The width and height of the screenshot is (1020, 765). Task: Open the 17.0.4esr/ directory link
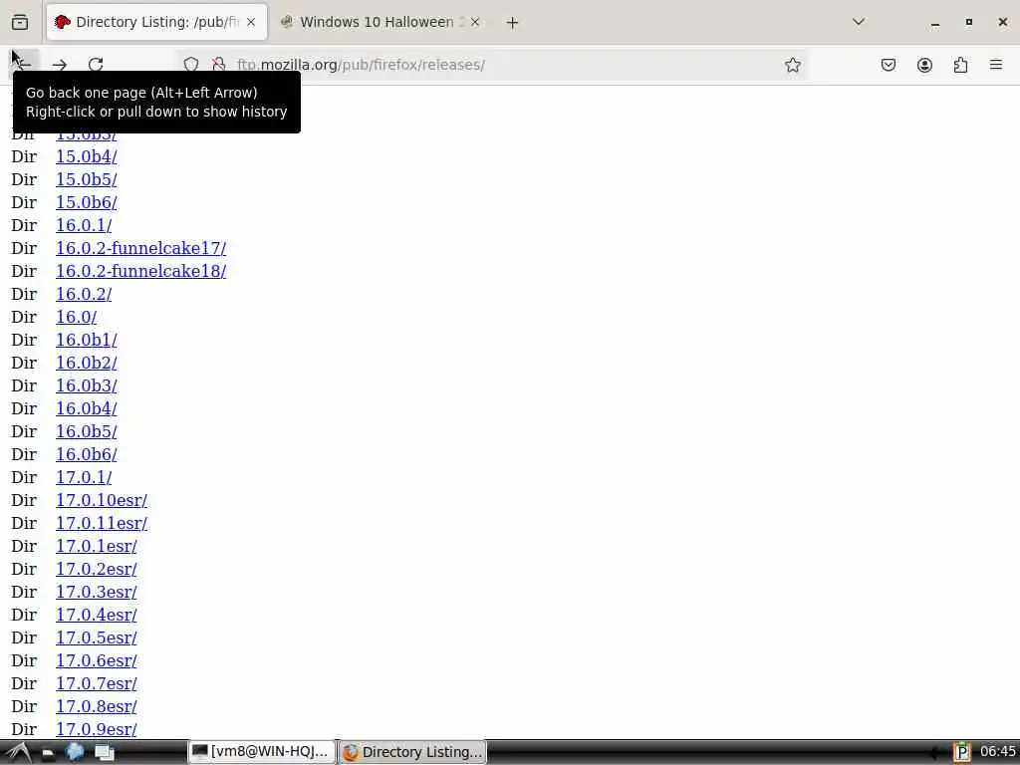pos(97,615)
